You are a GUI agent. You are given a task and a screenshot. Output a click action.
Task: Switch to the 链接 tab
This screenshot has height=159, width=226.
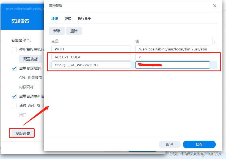[68, 19]
